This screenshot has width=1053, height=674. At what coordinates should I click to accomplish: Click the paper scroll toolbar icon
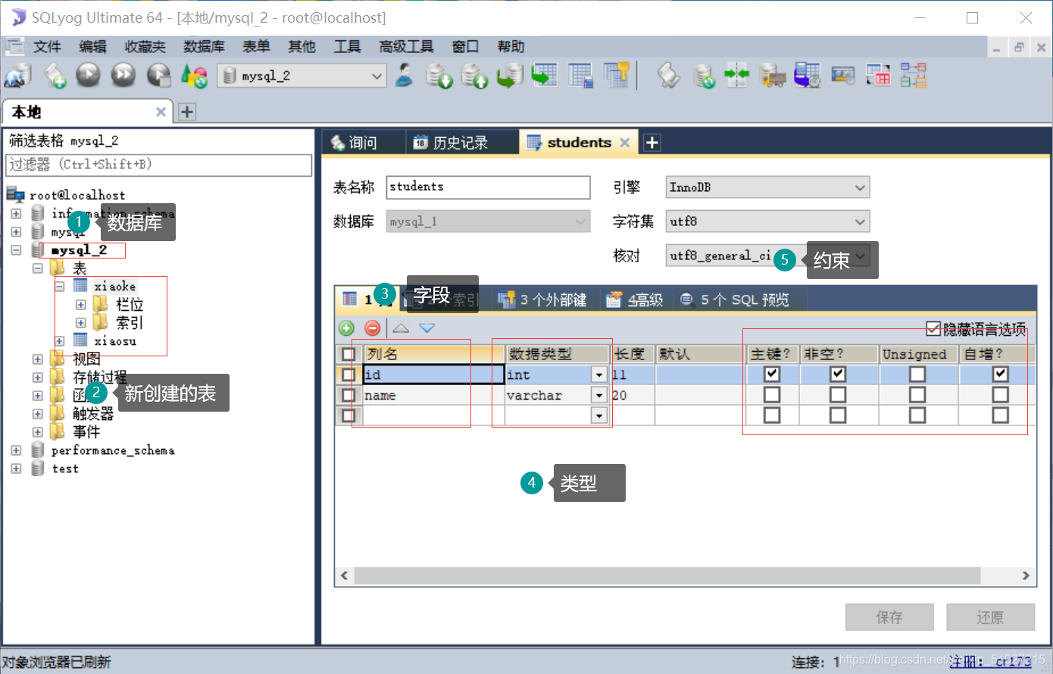tap(668, 75)
